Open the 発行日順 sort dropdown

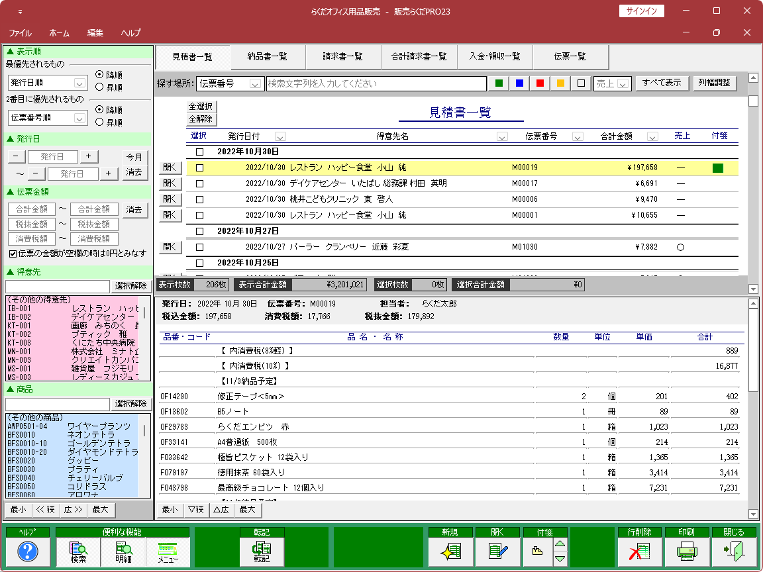[x=79, y=83]
